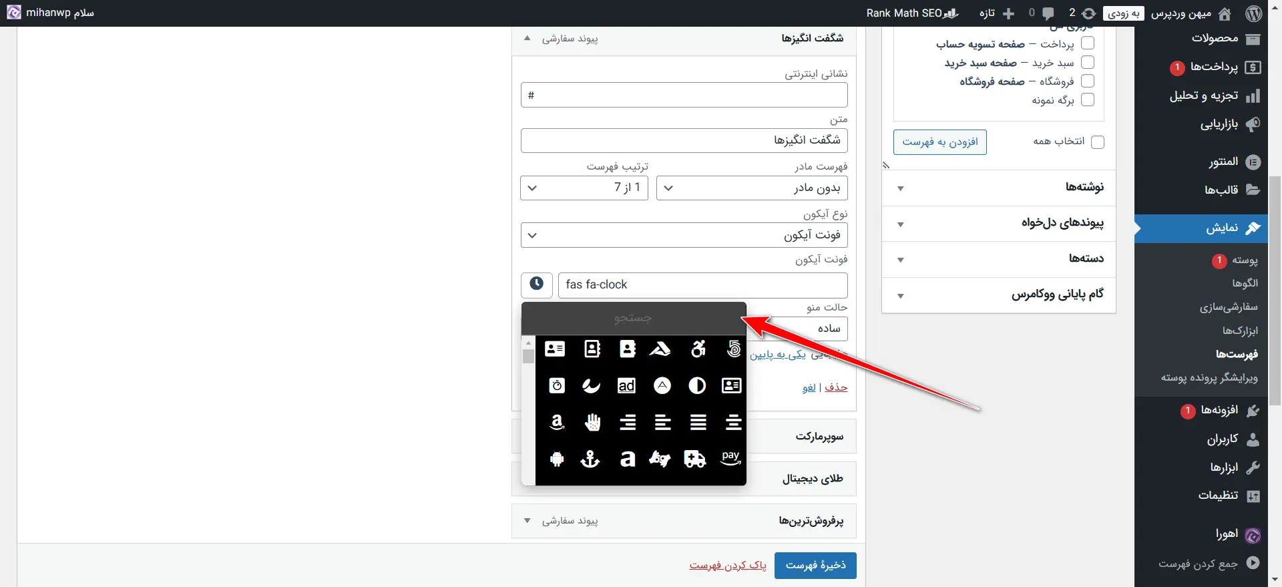Click the user avatar beside mihanwp
Screen dimensions: 1282x587
(13, 13)
